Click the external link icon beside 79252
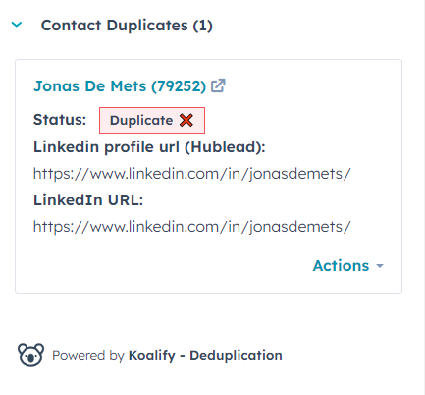The height and width of the screenshot is (395, 425). (x=218, y=85)
